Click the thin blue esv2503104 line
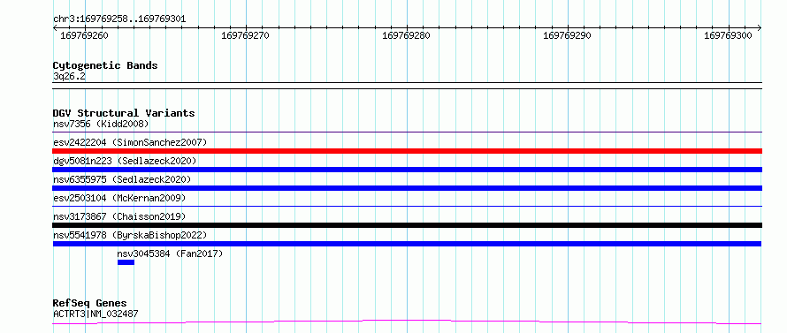This screenshot has height=333, width=787. point(408,206)
